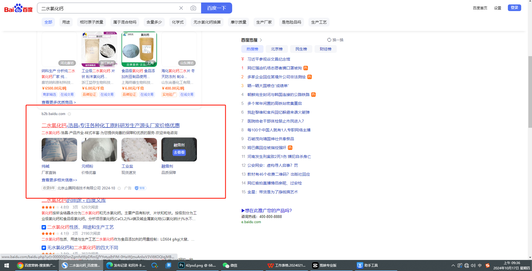Toggle the 中 input method indicator
This screenshot has height=271, width=532.
coord(480,265)
